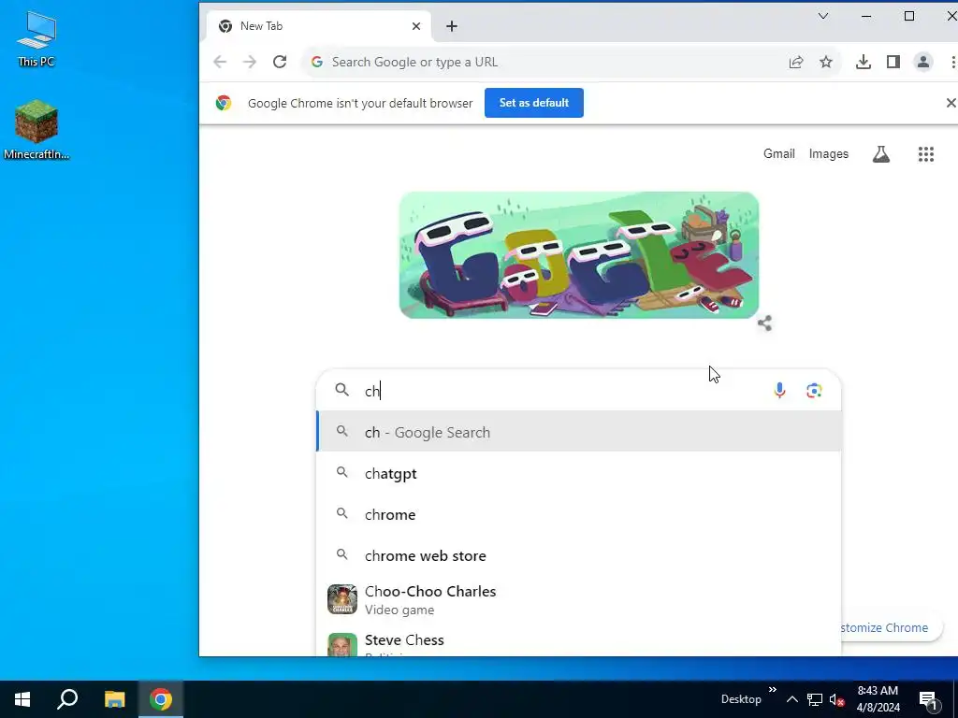Close the New Tab tab
The width and height of the screenshot is (958, 718).
[x=416, y=26]
